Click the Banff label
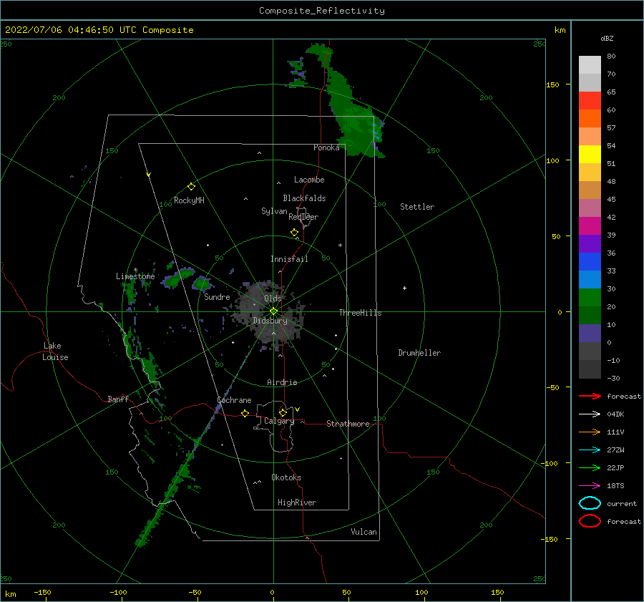Viewport: 644px width, 602px height. [x=118, y=399]
